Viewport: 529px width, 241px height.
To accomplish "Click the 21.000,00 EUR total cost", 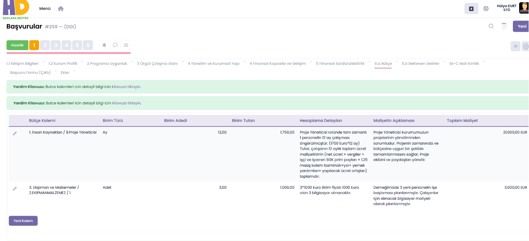I will (x=515, y=132).
